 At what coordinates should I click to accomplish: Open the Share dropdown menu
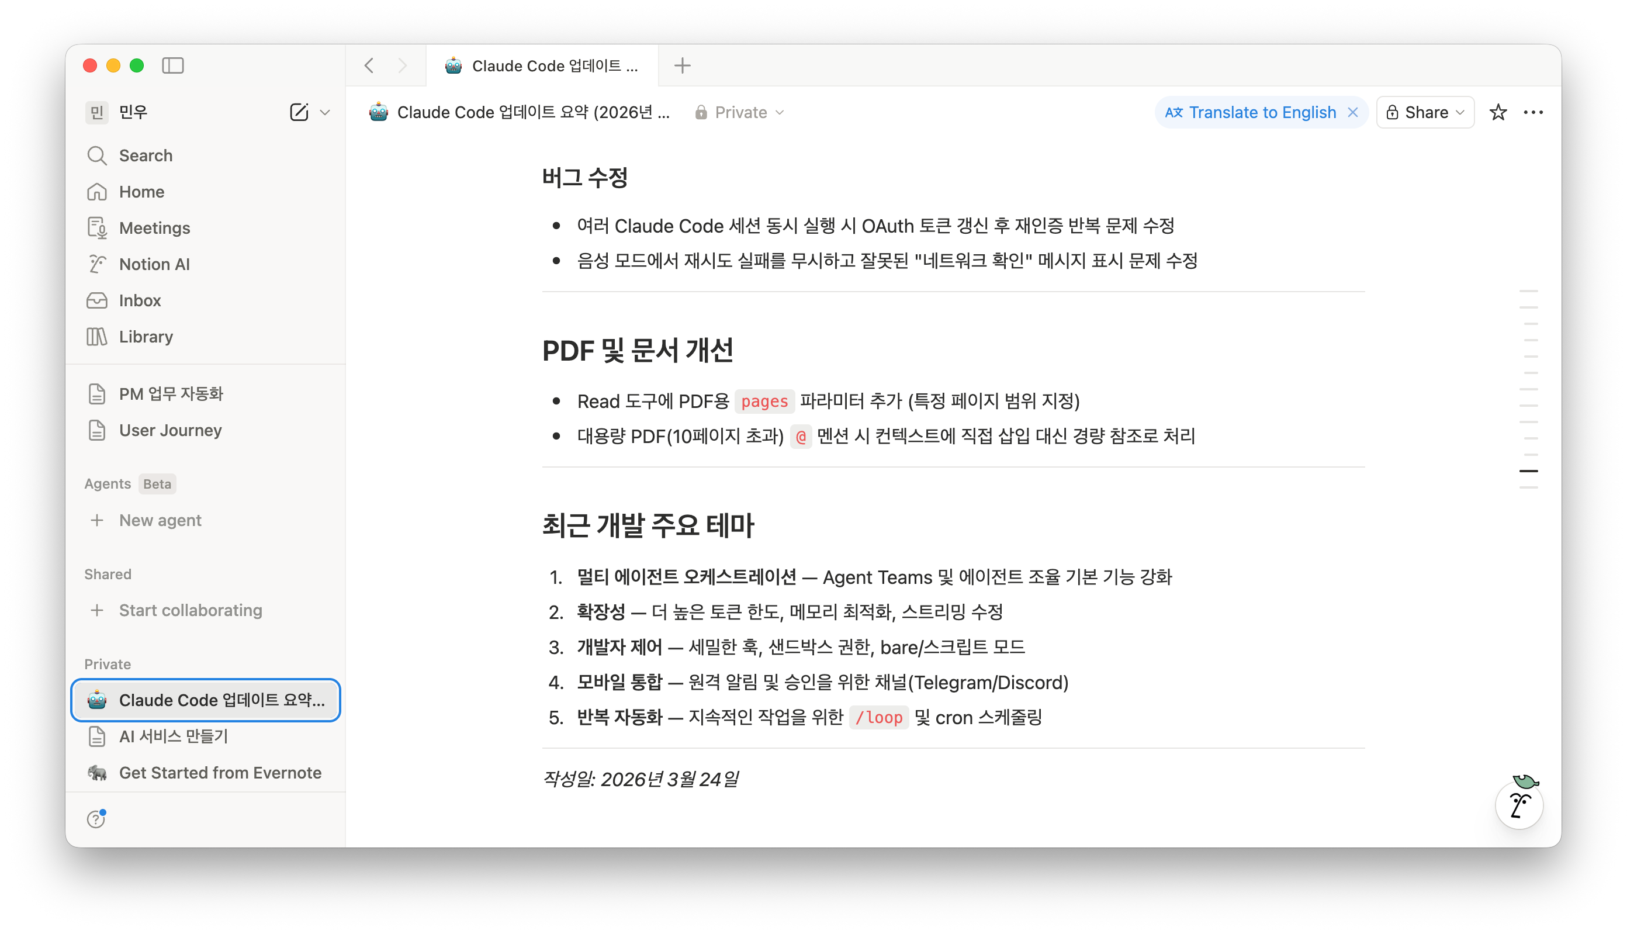[1425, 112]
